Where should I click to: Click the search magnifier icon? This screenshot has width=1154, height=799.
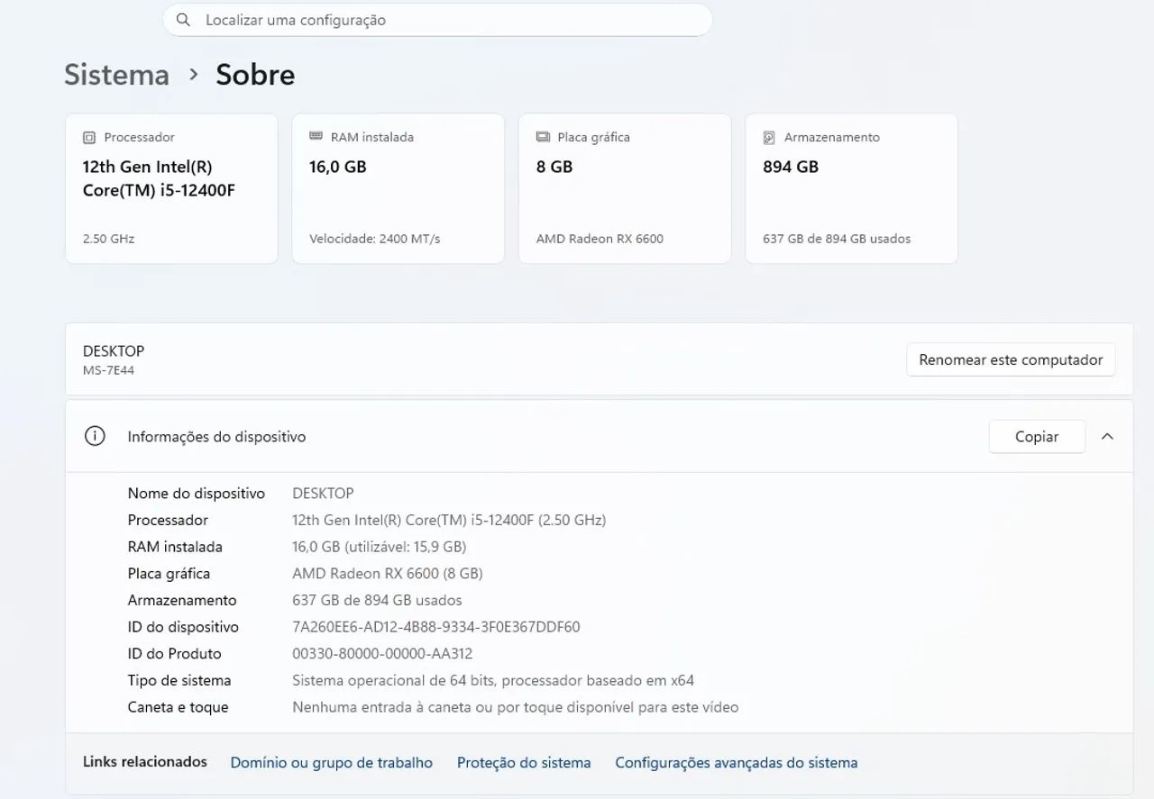183,20
